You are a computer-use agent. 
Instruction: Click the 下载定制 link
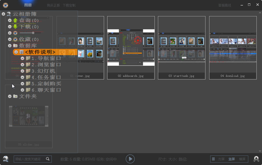(69, 5)
